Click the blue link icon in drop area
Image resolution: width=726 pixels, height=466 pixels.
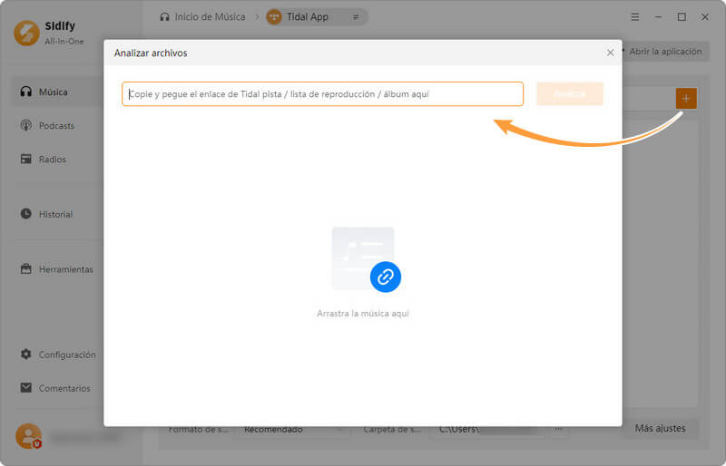(385, 277)
